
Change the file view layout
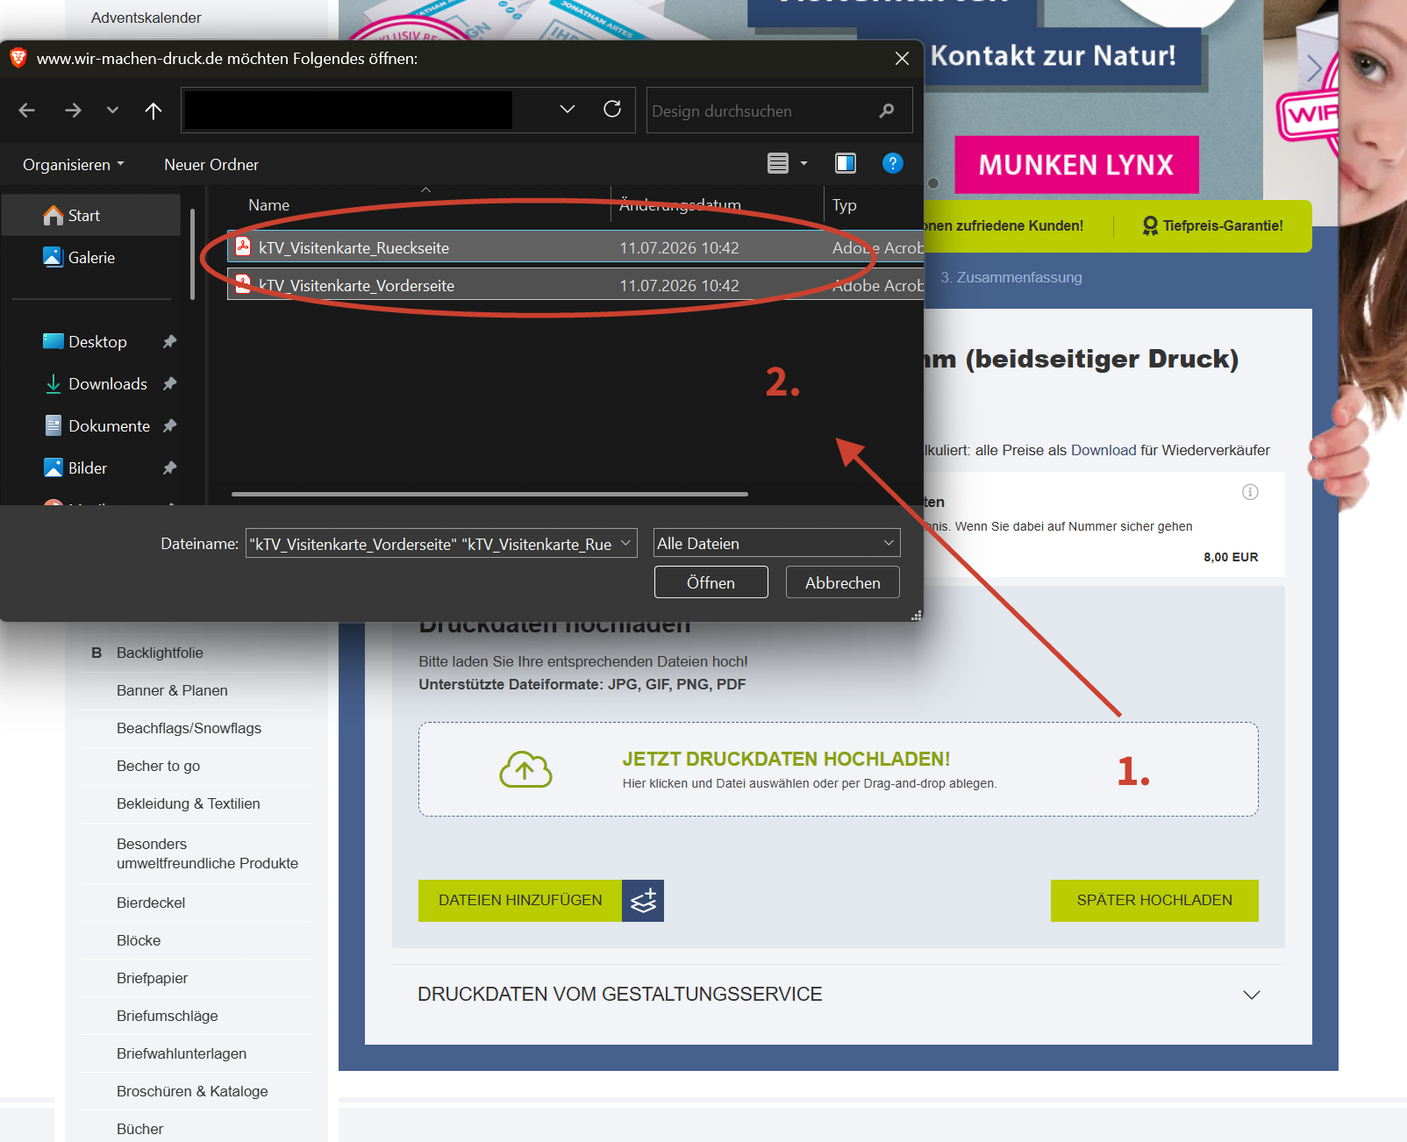[778, 163]
